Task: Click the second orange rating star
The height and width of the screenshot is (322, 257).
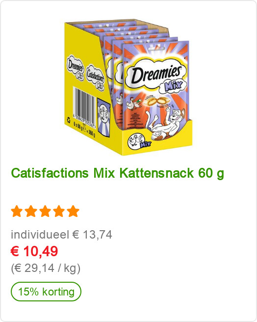Action: click(x=31, y=211)
